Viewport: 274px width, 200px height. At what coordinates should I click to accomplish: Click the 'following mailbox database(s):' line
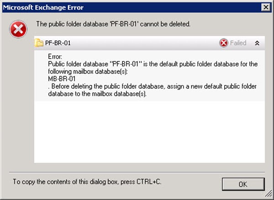[x=85, y=71]
